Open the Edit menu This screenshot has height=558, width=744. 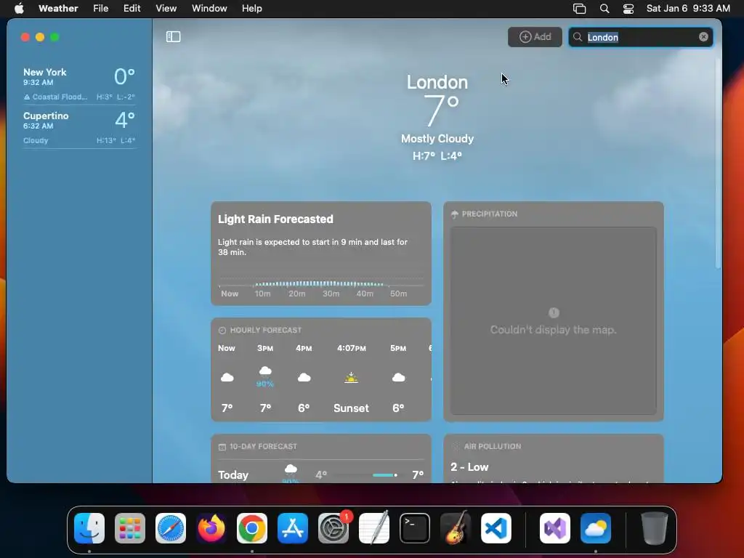click(132, 9)
